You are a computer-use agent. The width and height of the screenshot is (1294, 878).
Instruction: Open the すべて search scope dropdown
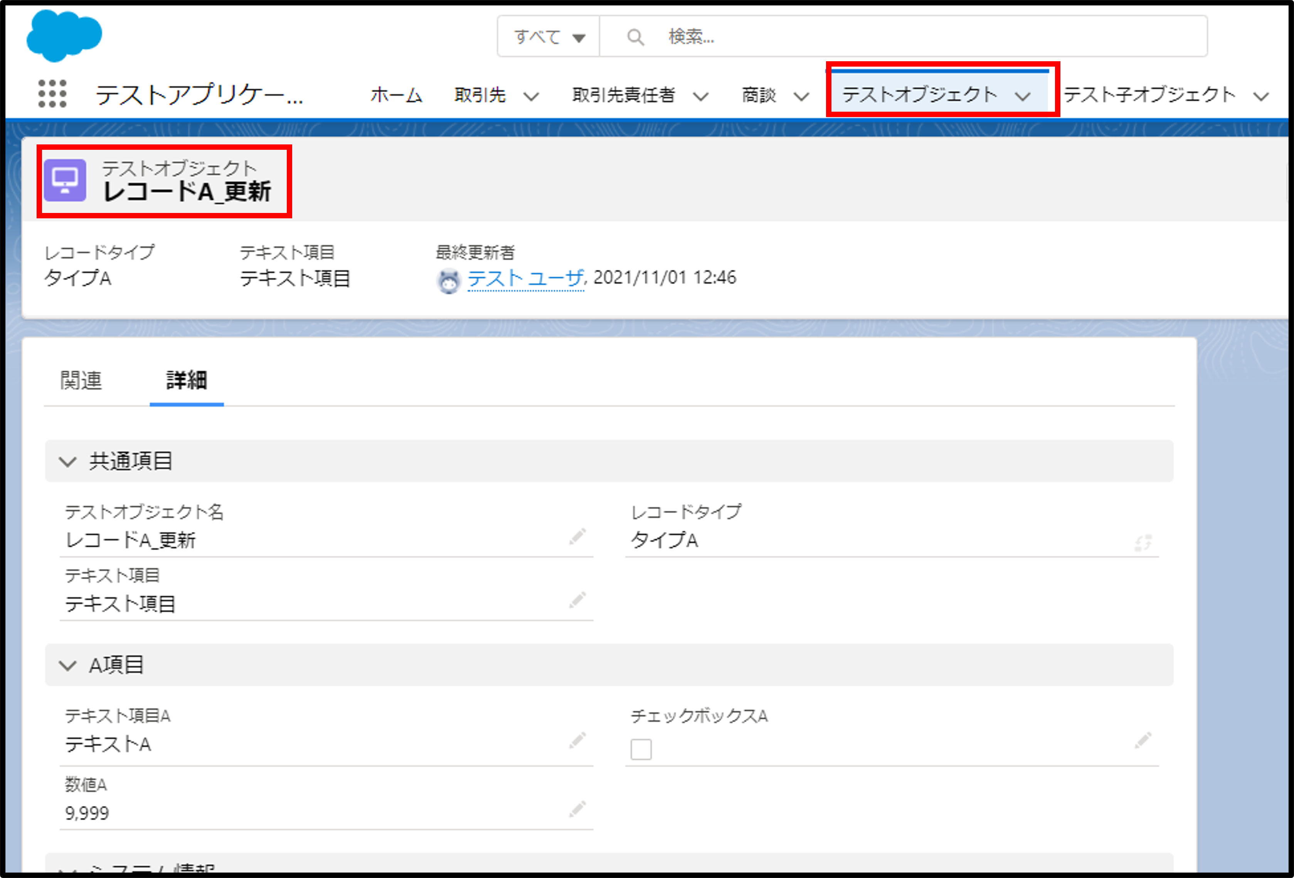(x=549, y=37)
